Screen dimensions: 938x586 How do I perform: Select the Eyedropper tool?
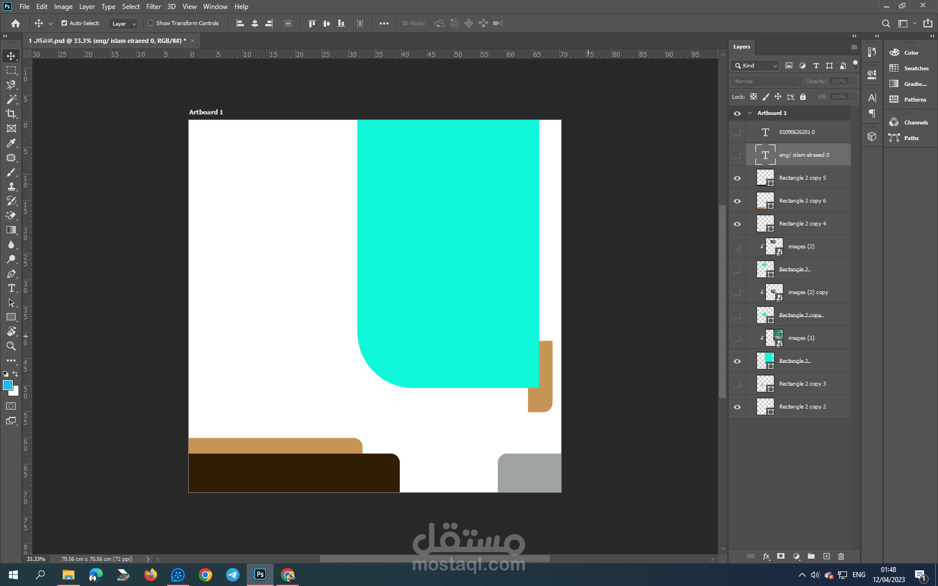pos(11,143)
